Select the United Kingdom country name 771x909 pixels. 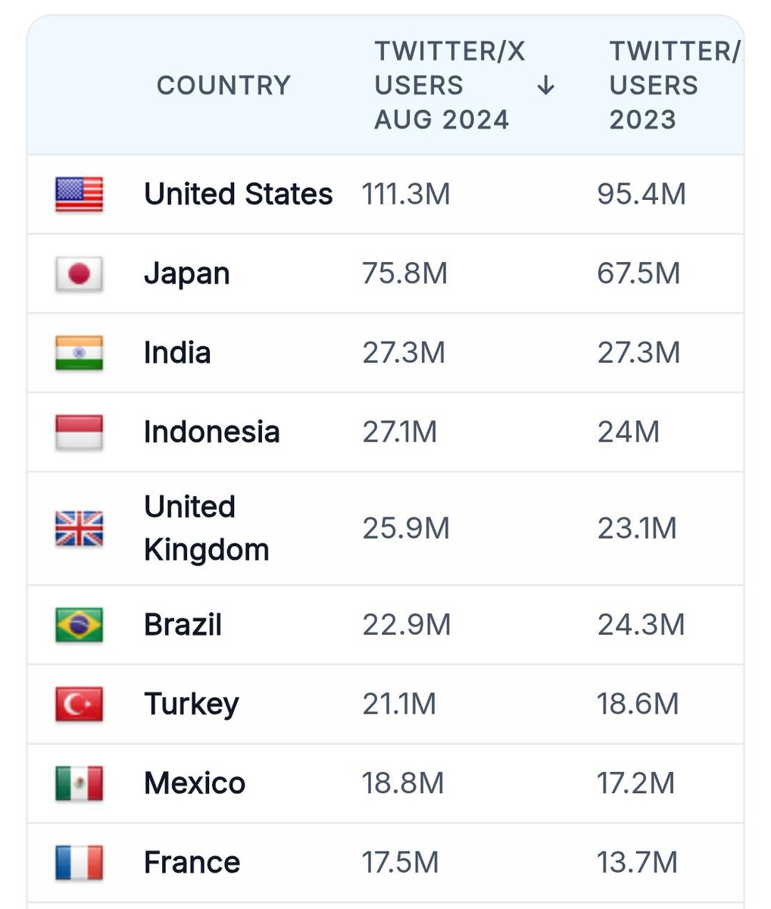207,528
